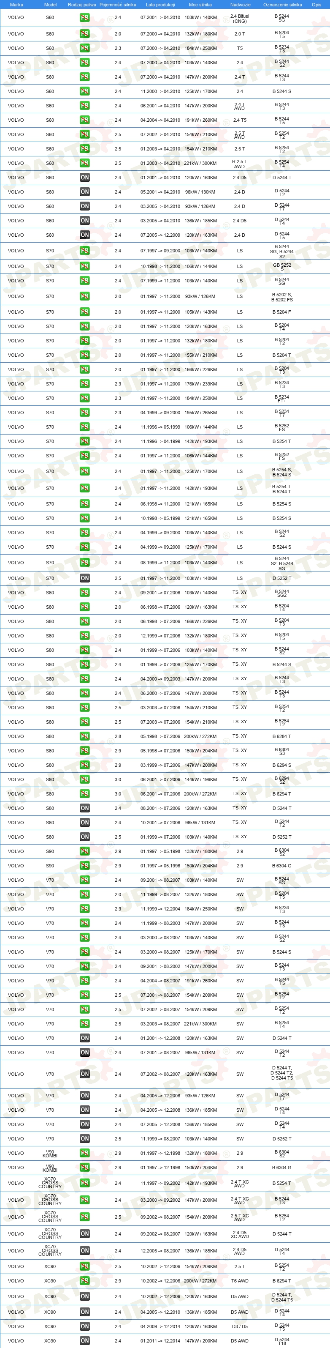330x1348 pixels.
Task: Click petrol icon in S90 150kW / 204KM row
Action: 84,866
